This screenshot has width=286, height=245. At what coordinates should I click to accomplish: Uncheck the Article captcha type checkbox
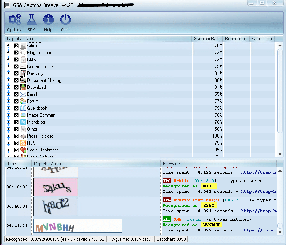tap(16, 46)
